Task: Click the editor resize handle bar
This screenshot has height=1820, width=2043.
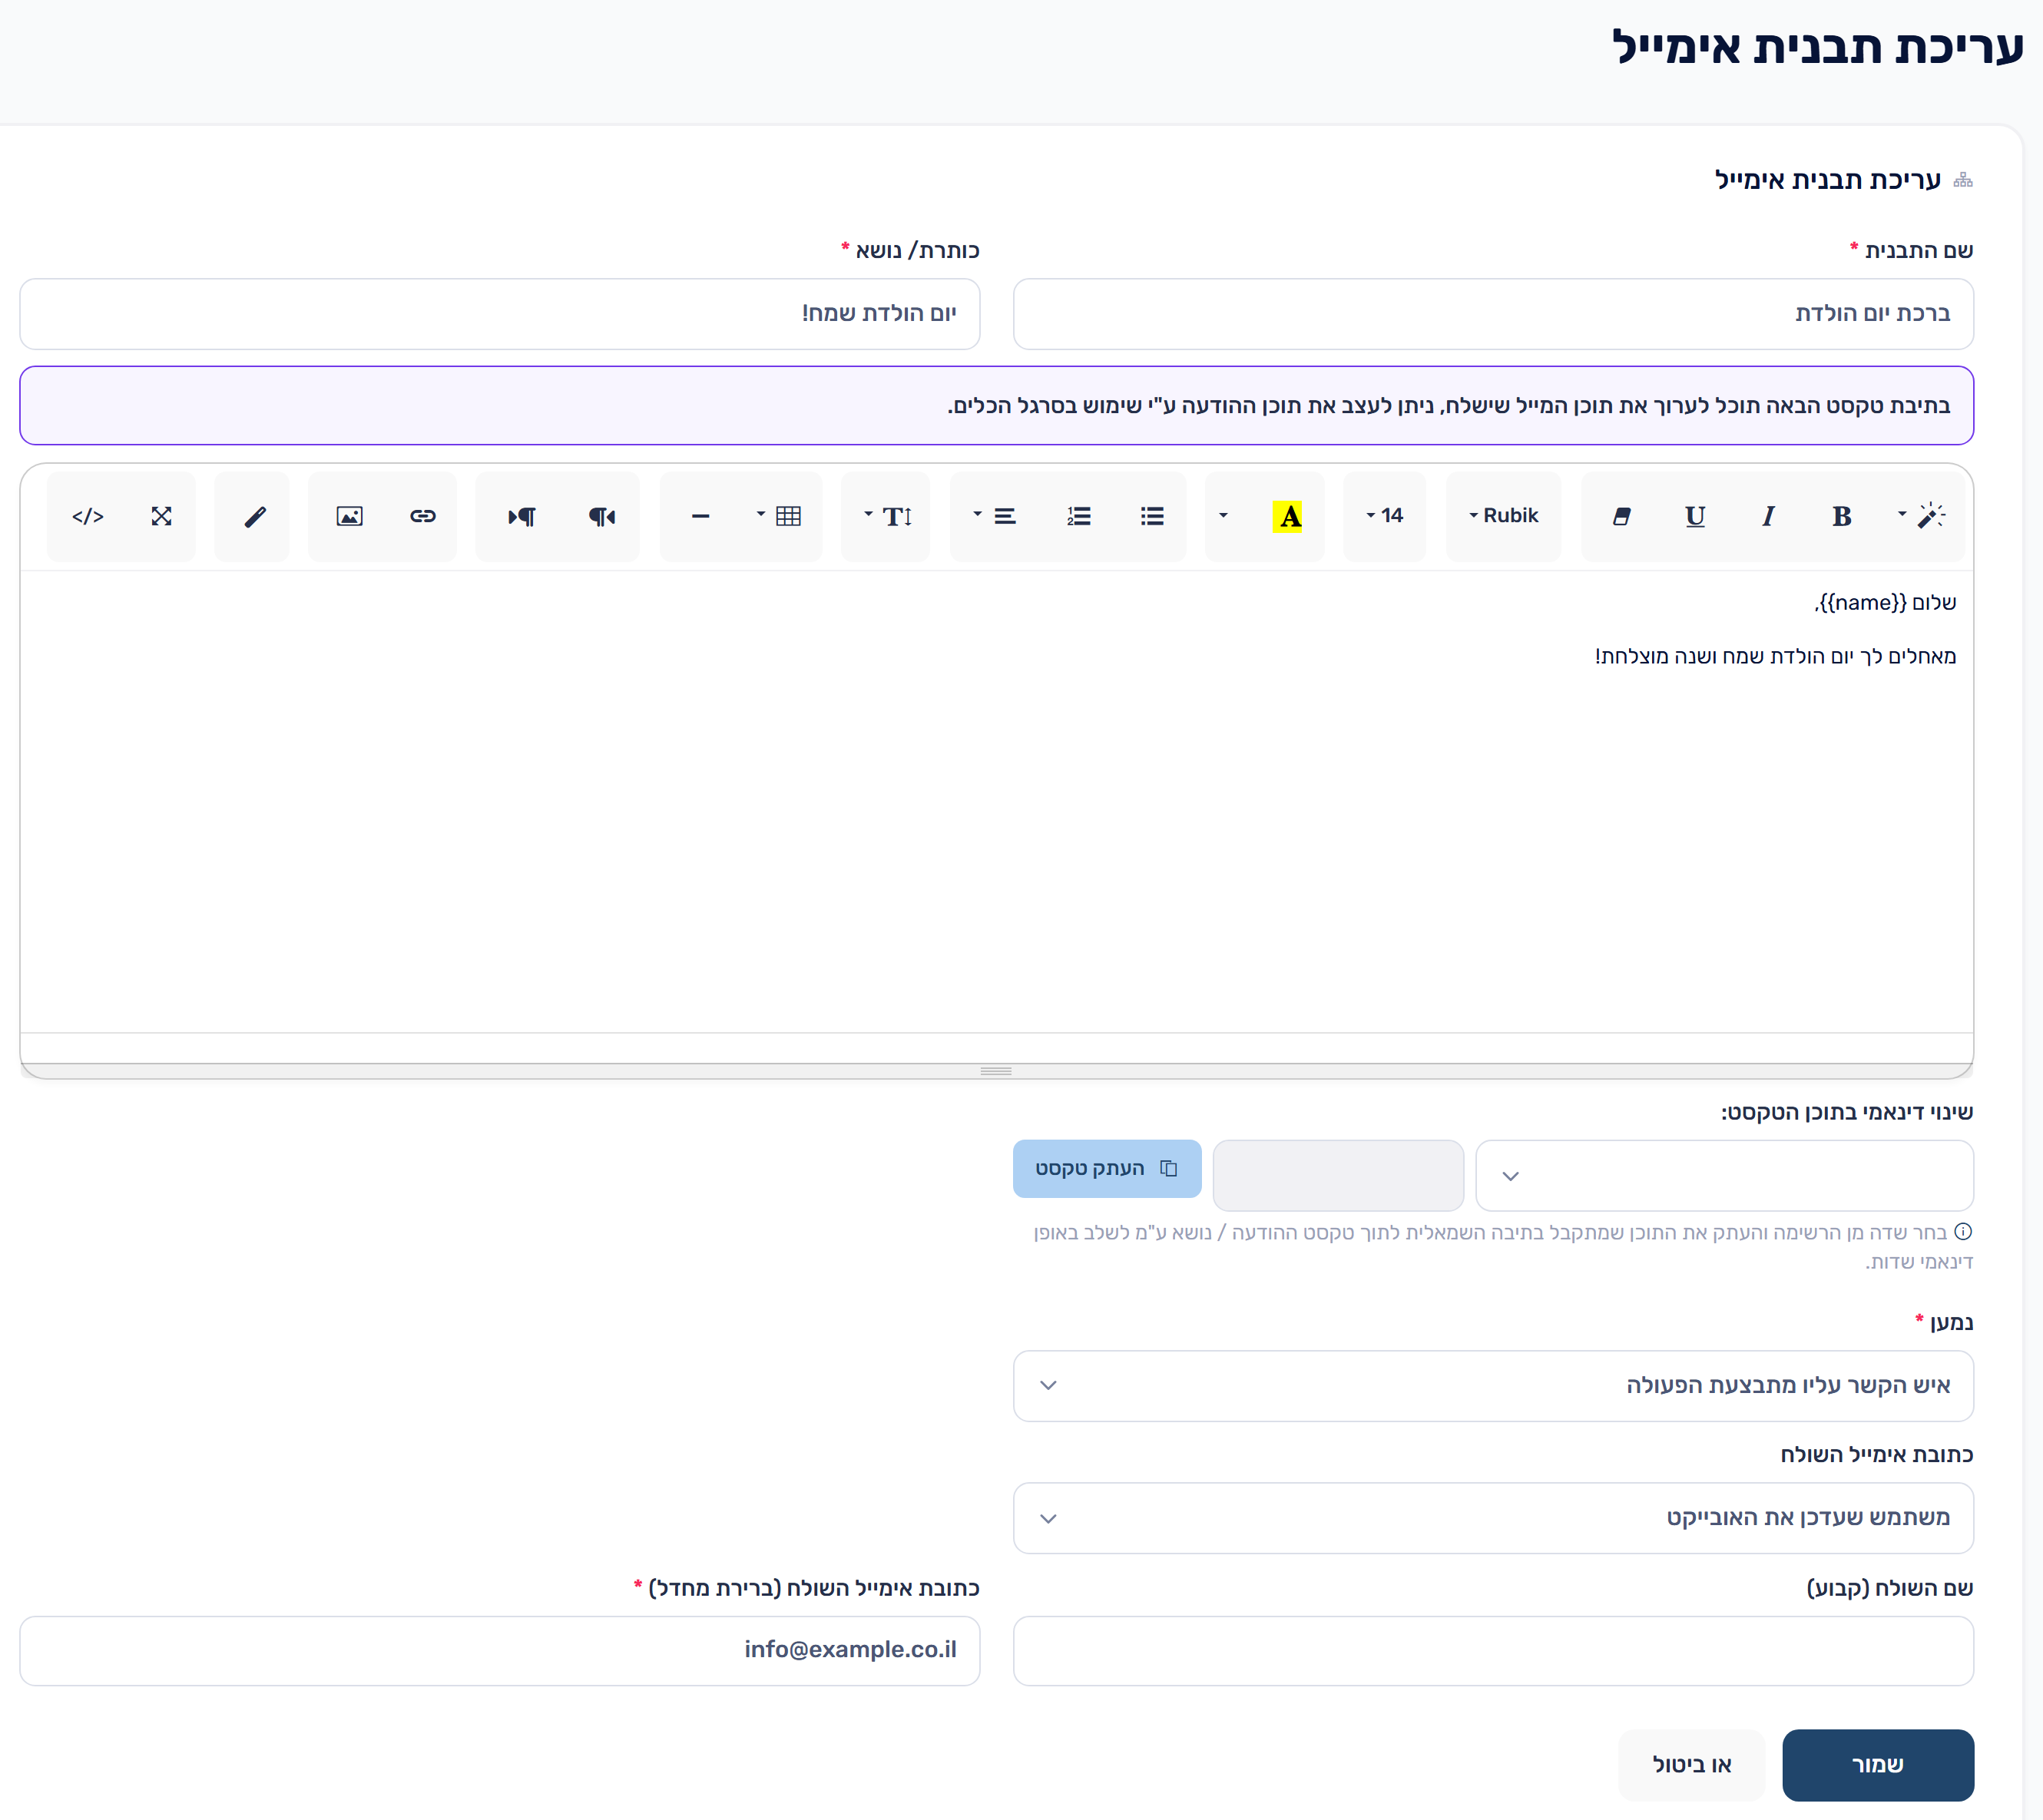Action: click(996, 1070)
